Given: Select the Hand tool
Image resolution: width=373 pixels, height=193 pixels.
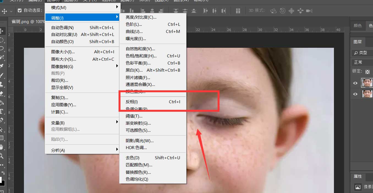Looking at the screenshot, I should (x=1, y=147).
